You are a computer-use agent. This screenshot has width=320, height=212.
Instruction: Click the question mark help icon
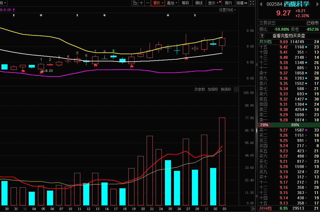pos(262,36)
